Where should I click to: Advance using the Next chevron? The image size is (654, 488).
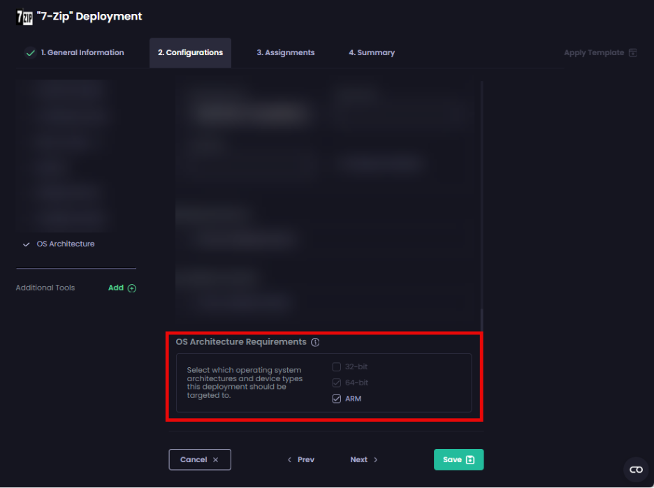click(x=375, y=460)
